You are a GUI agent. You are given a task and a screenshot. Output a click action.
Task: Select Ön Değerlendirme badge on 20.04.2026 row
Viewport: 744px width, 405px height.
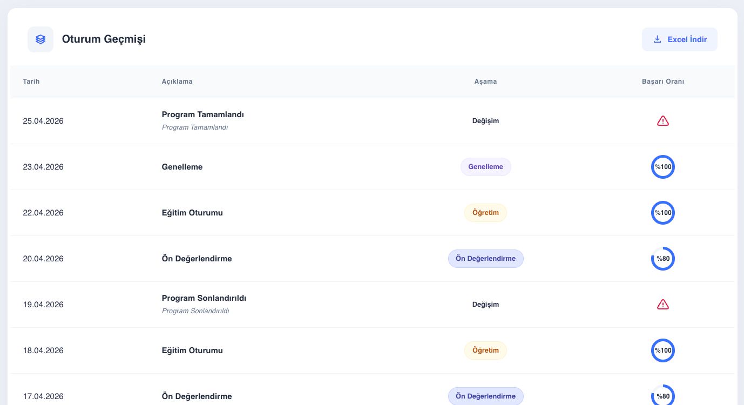(x=485, y=259)
